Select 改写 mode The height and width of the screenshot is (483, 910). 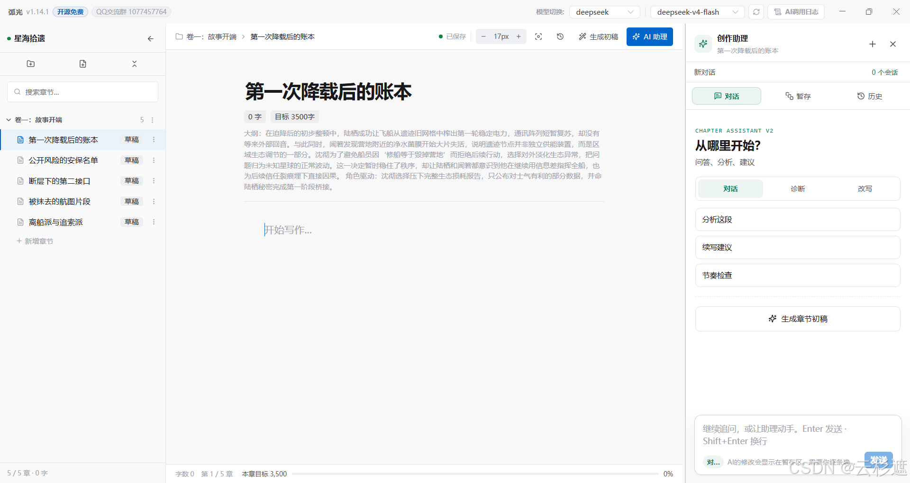pos(865,188)
